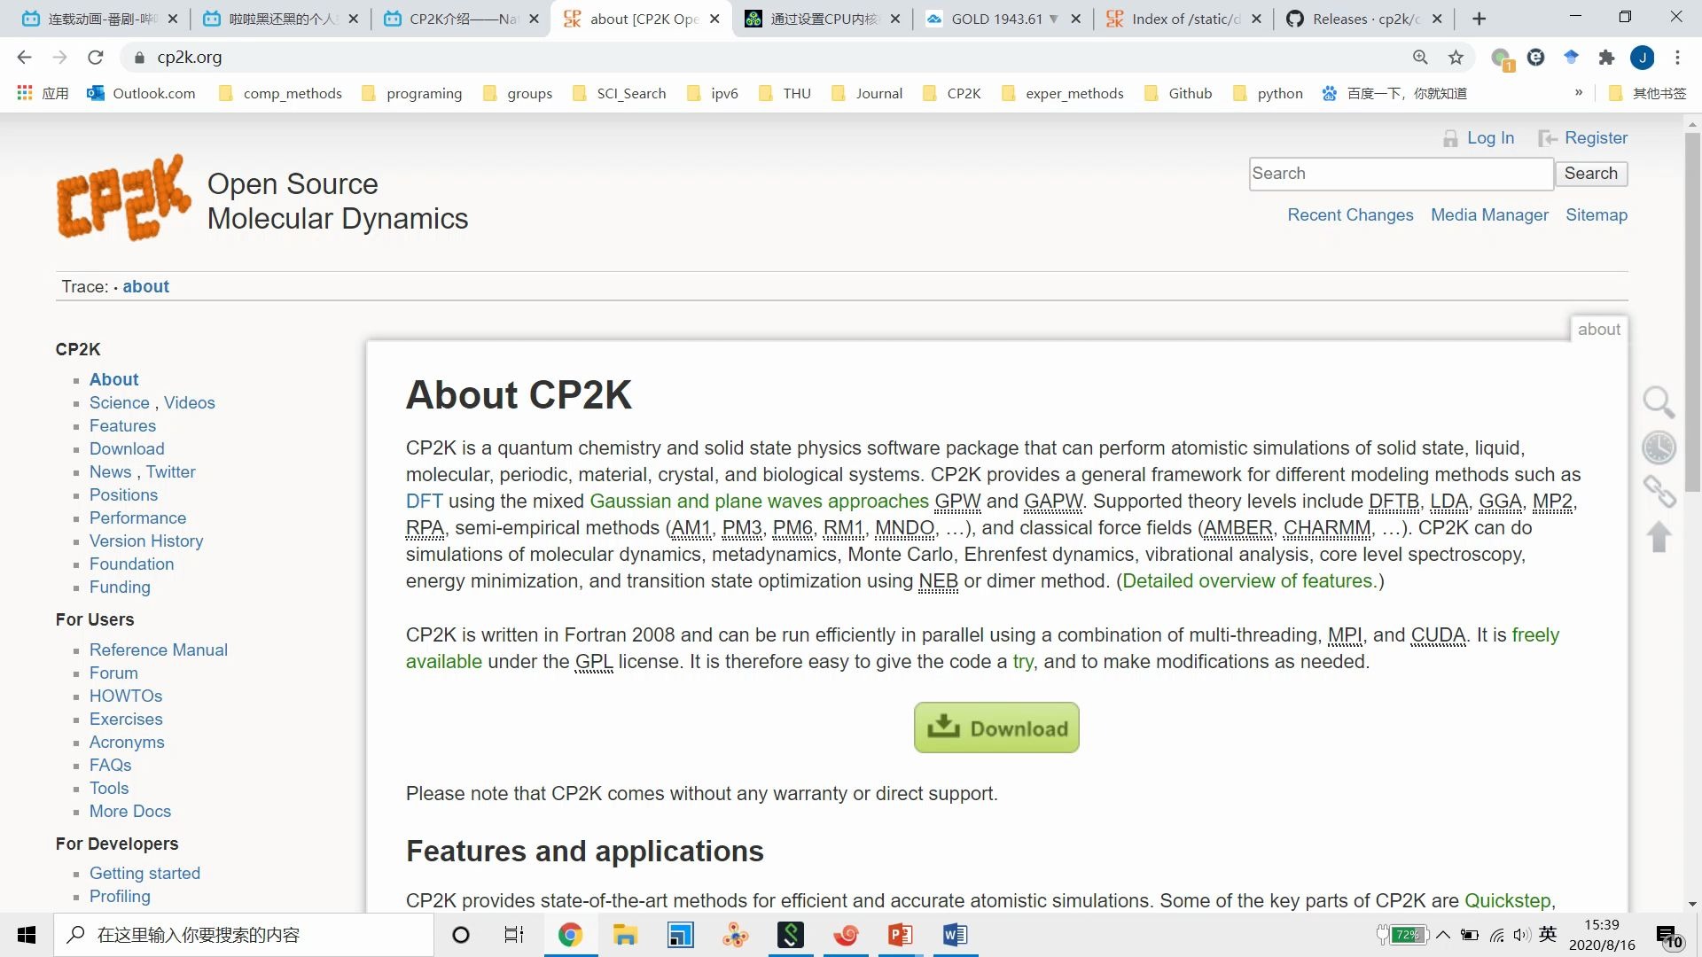This screenshot has height=957, width=1702.
Task: Switch to the Releases cp2k tab
Action: pyautogui.click(x=1358, y=18)
